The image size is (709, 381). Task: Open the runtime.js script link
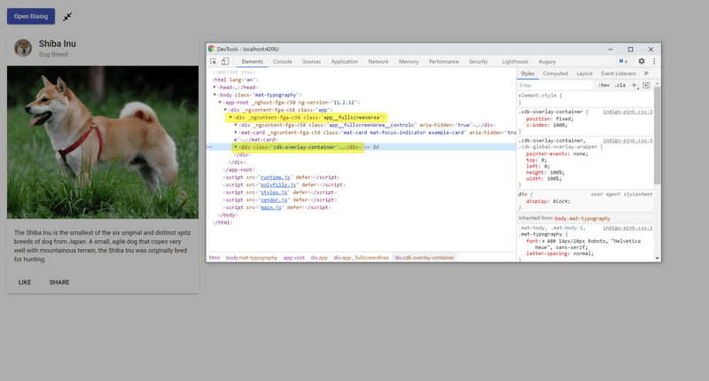point(276,177)
